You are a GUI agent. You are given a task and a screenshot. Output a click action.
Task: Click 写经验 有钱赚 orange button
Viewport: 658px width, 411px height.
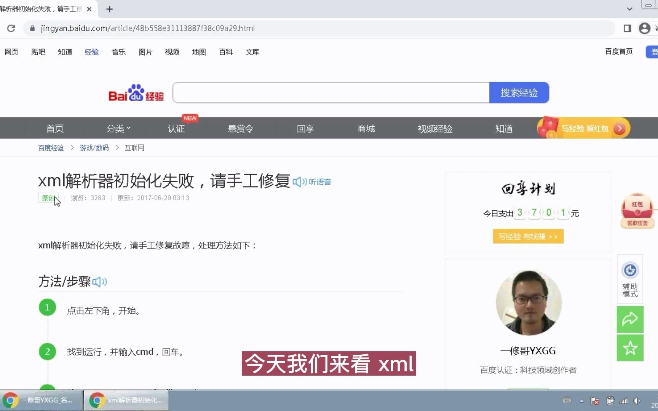pyautogui.click(x=528, y=236)
